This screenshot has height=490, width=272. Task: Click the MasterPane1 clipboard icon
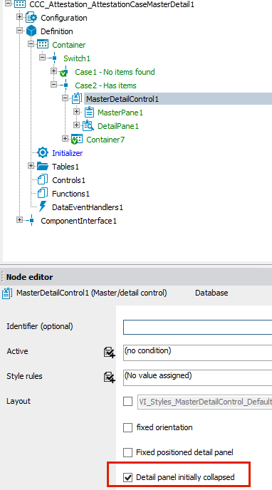click(x=89, y=113)
